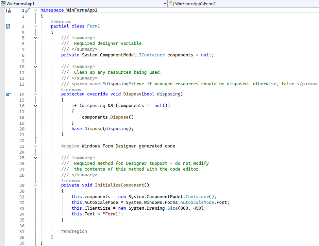Click the AutoScaleMode enum on line 32
Viewport: 319px width, 246px height.
[x=197, y=202]
